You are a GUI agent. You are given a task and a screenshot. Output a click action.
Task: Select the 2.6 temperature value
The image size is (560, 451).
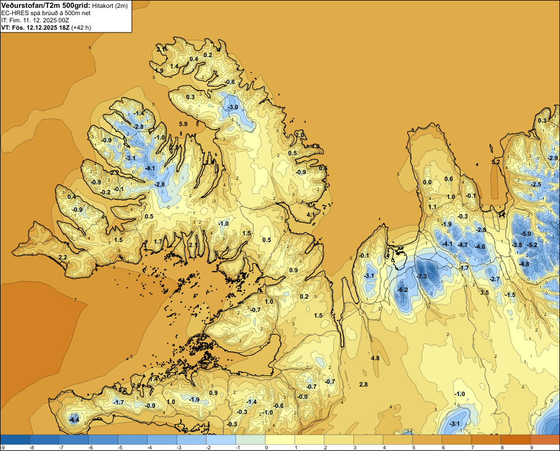[137, 385]
